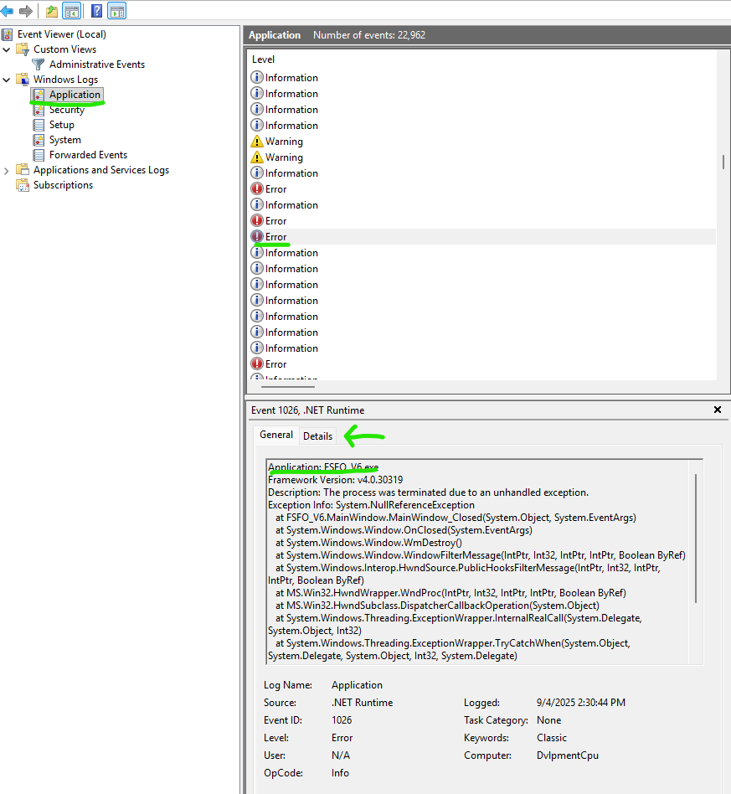This screenshot has height=794, width=731.
Task: Close the Event 1026 preview pane
Action: tap(717, 410)
